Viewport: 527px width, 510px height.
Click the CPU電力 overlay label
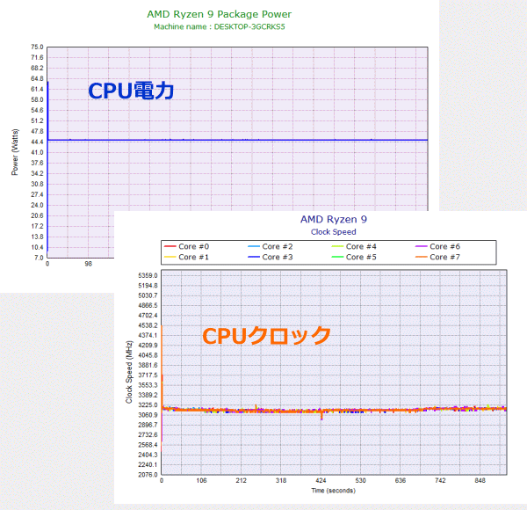pyautogui.click(x=131, y=91)
